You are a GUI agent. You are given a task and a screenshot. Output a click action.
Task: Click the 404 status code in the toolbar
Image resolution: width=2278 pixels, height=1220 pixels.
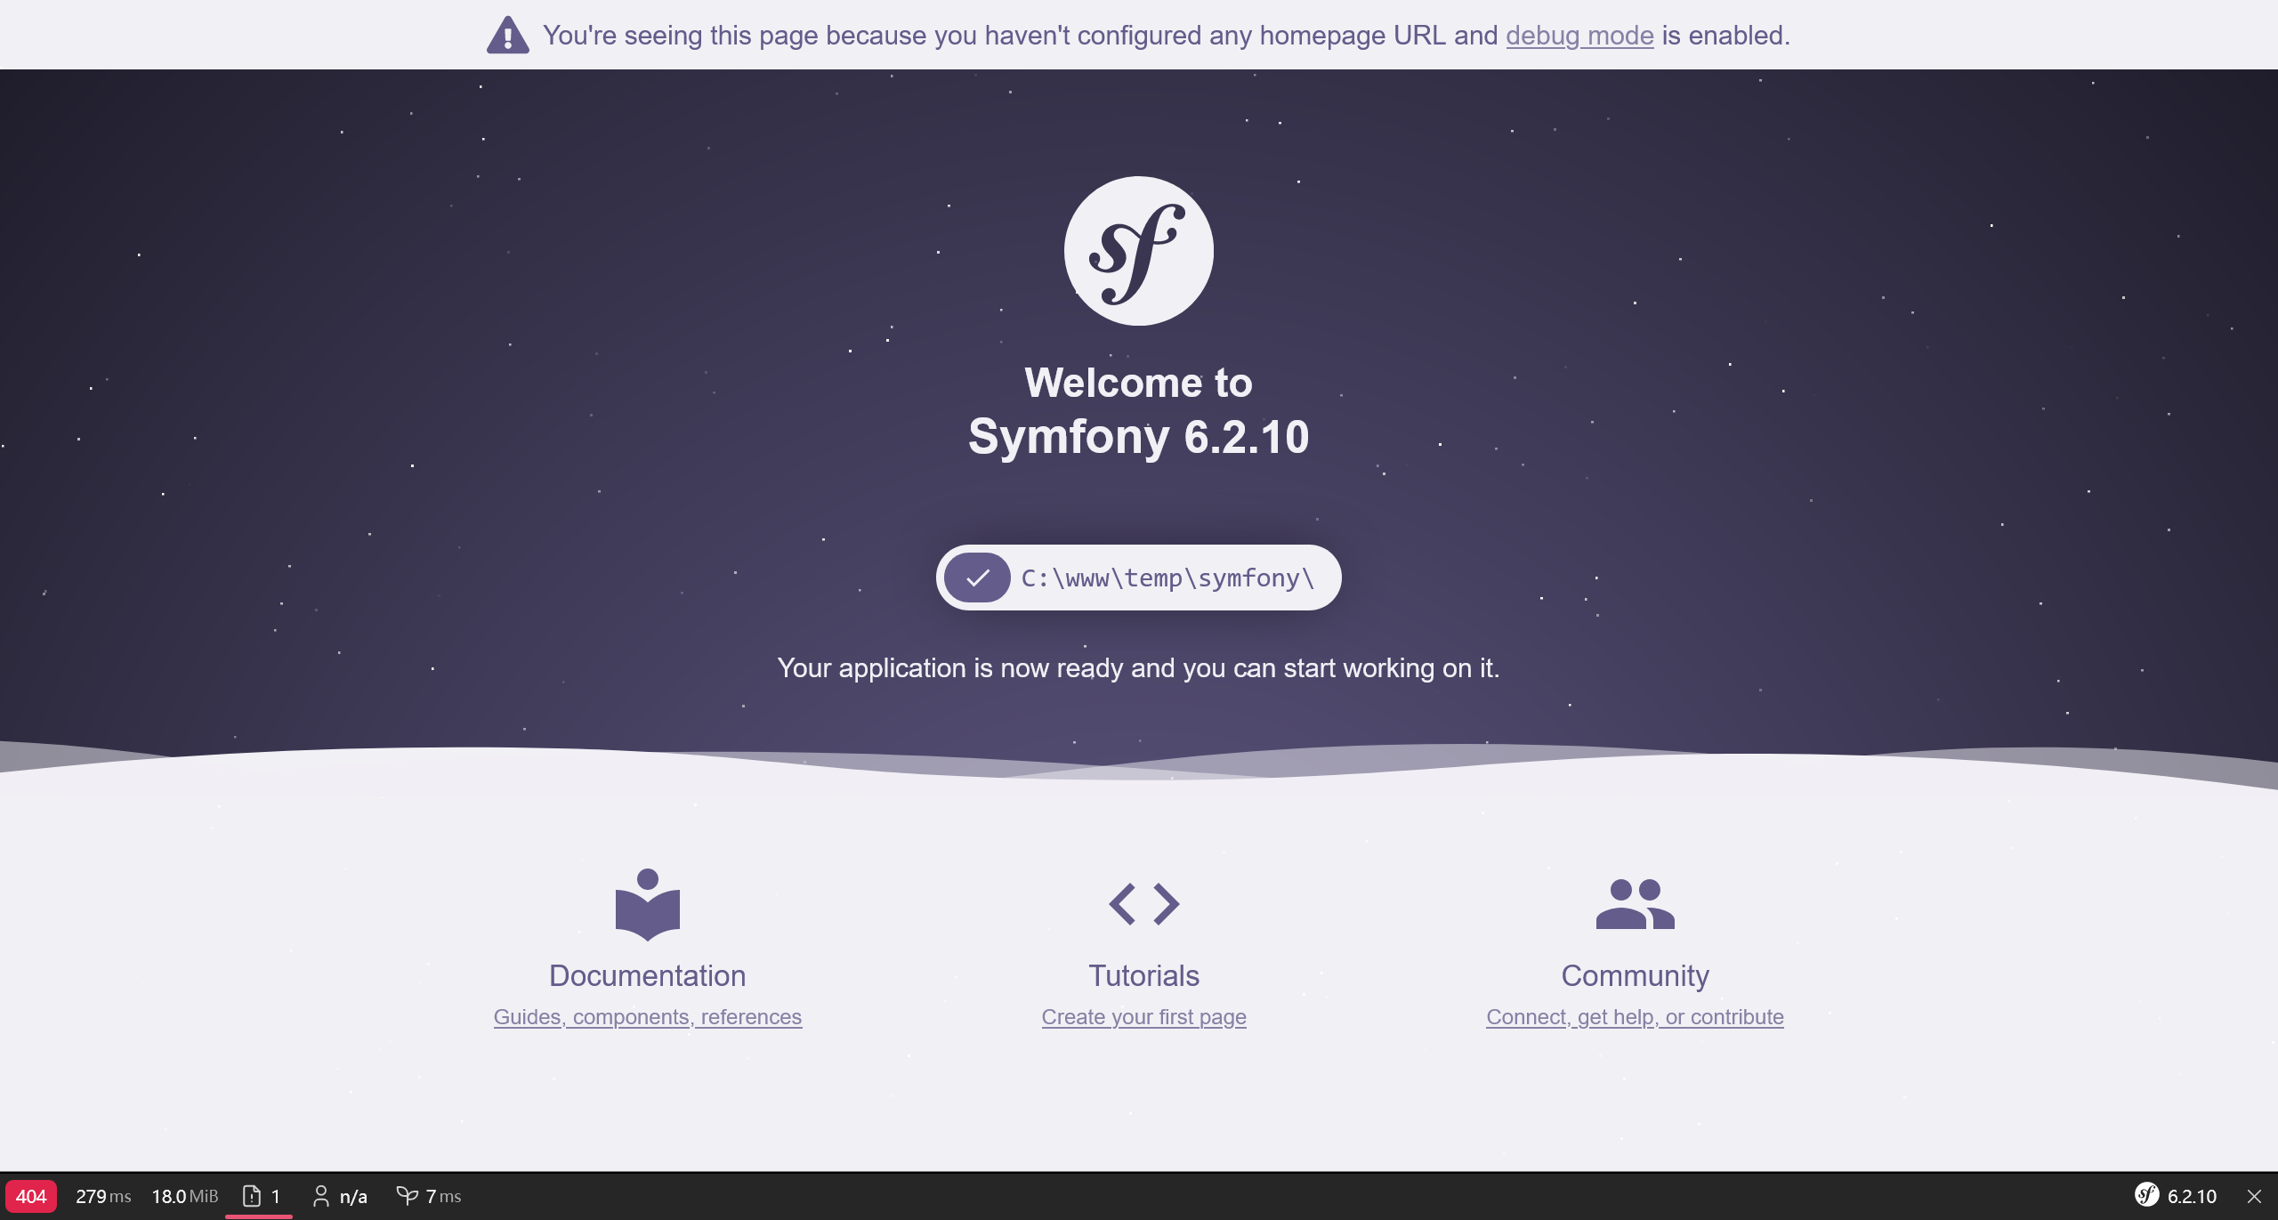(31, 1197)
